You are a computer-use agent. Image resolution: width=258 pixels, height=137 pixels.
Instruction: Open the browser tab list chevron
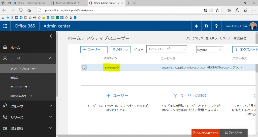click(135, 3)
